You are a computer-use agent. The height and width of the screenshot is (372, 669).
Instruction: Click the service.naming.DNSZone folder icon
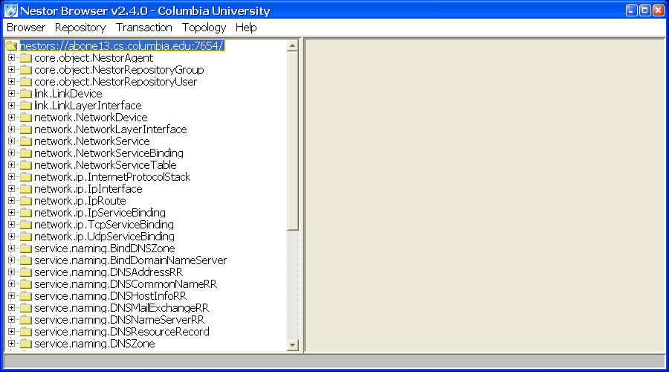25,344
